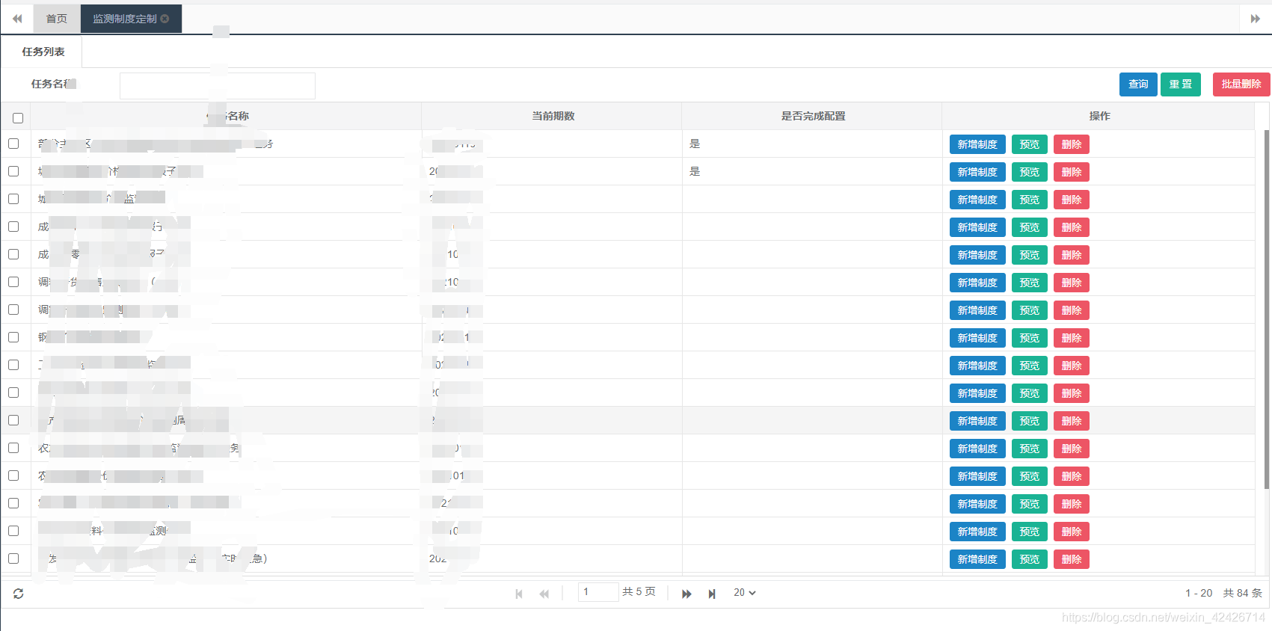Viewport: 1272px width, 631px height.
Task: Click the 批量删除 button
Action: pyautogui.click(x=1241, y=84)
